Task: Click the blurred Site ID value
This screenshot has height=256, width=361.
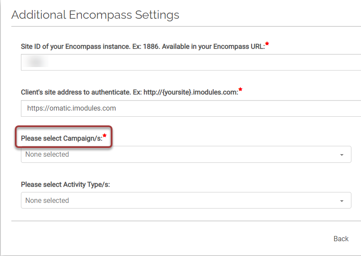Action: coord(36,62)
